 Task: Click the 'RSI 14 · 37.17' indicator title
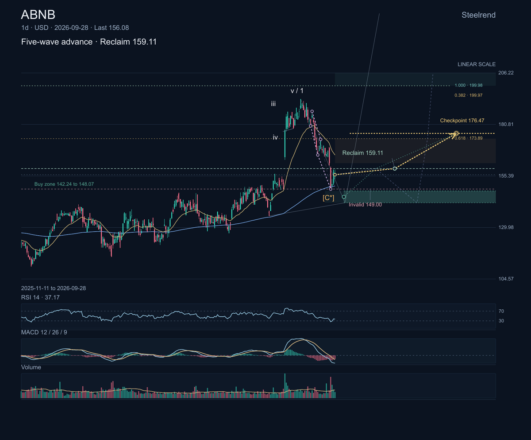(x=40, y=297)
